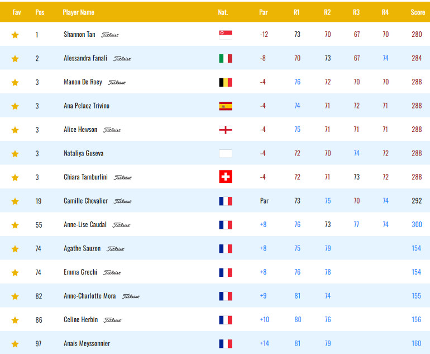Click the Titleist logo beside Celine Herbin
Image resolution: width=430 pixels, height=354 pixels.
coord(112,320)
